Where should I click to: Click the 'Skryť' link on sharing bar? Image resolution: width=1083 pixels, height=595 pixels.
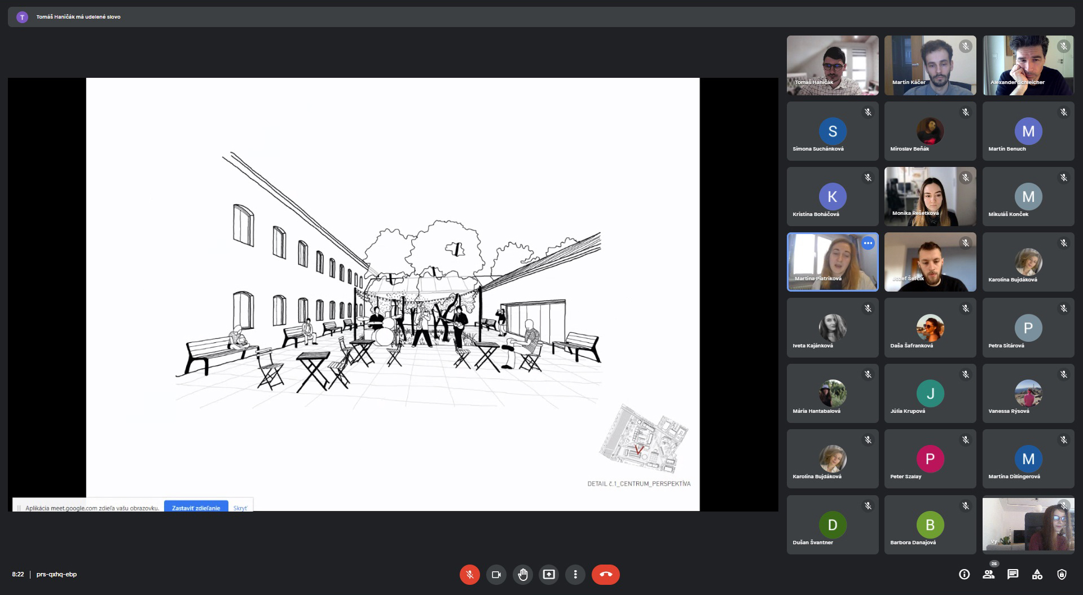tap(240, 508)
